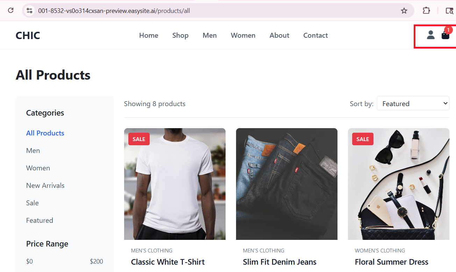
Task: Click the Slim Fit Denim Jeans photo
Action: [x=287, y=184]
